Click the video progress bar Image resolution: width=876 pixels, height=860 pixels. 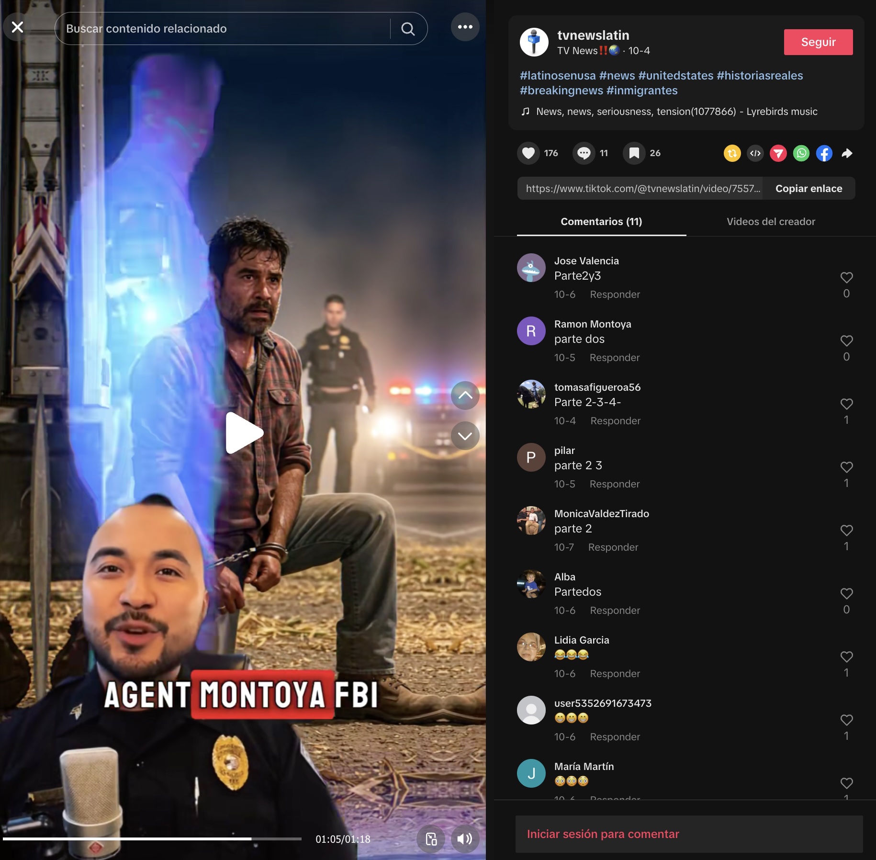tap(152, 839)
